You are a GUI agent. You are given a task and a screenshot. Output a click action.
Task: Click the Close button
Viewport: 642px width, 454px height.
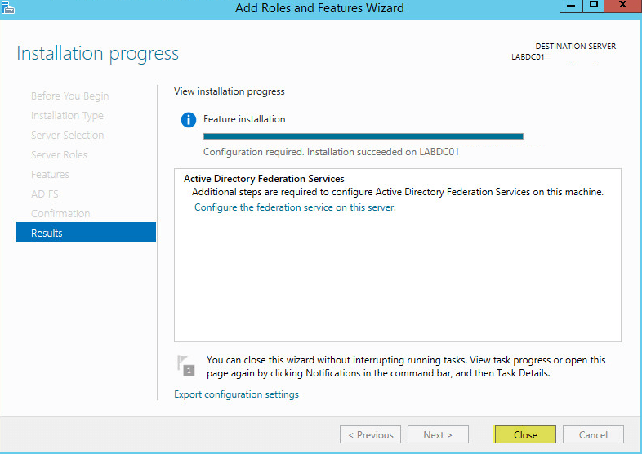click(x=525, y=434)
